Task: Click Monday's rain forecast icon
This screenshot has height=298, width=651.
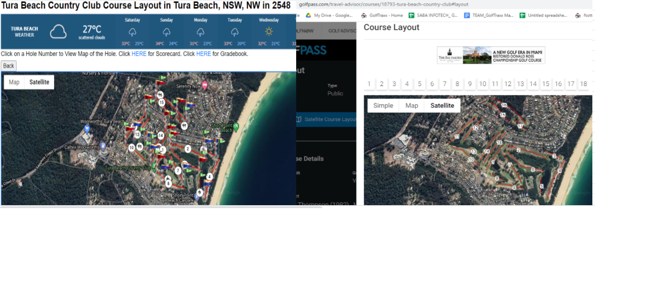Action: (200, 32)
